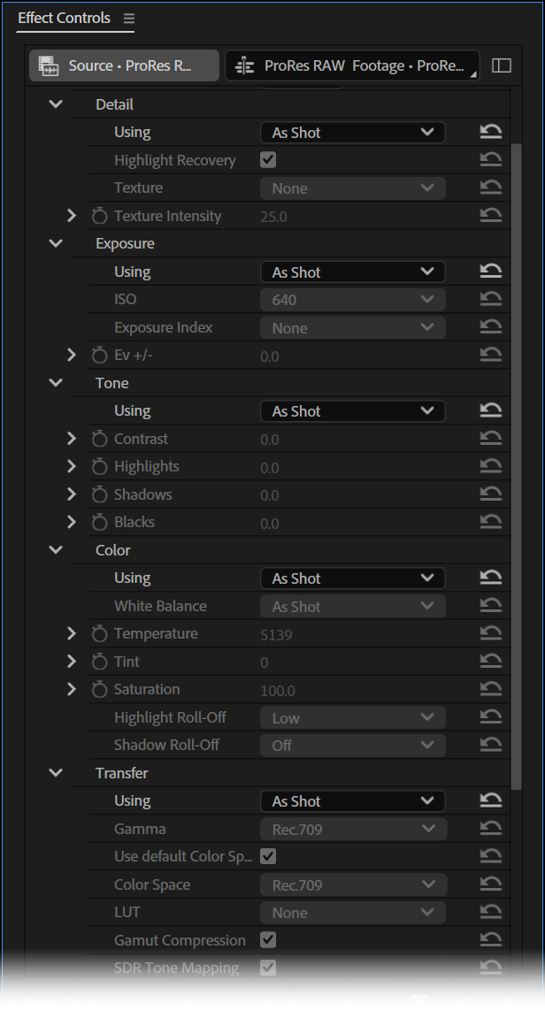The image size is (545, 1026).
Task: Open the Tone Using dropdown
Action: (352, 411)
